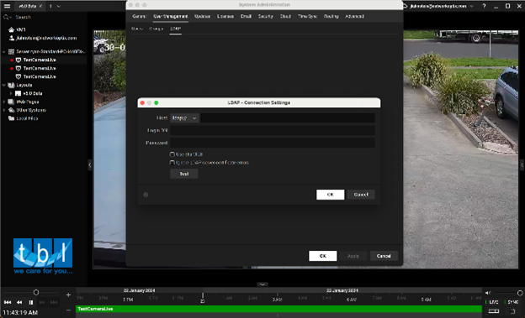Image resolution: width=525 pixels, height=318 pixels.
Task: Toggle the LIVE mode button
Action: [493, 302]
